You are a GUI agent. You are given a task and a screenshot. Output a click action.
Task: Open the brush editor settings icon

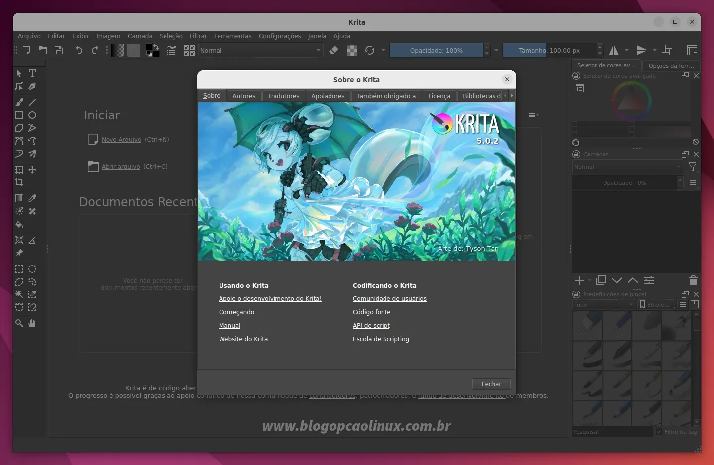click(171, 50)
